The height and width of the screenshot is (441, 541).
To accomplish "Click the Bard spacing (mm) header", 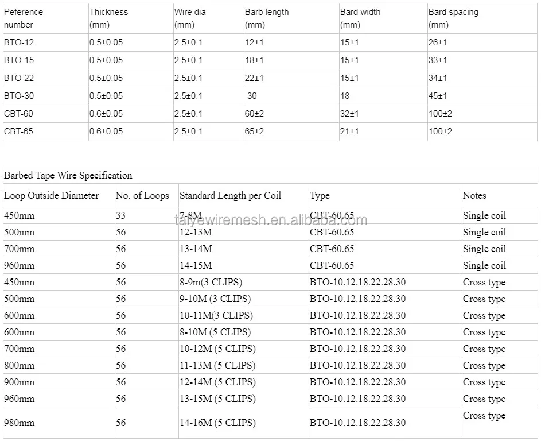I will 453,18.
